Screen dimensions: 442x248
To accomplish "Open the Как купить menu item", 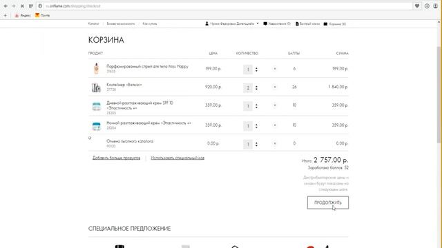I will point(150,24).
